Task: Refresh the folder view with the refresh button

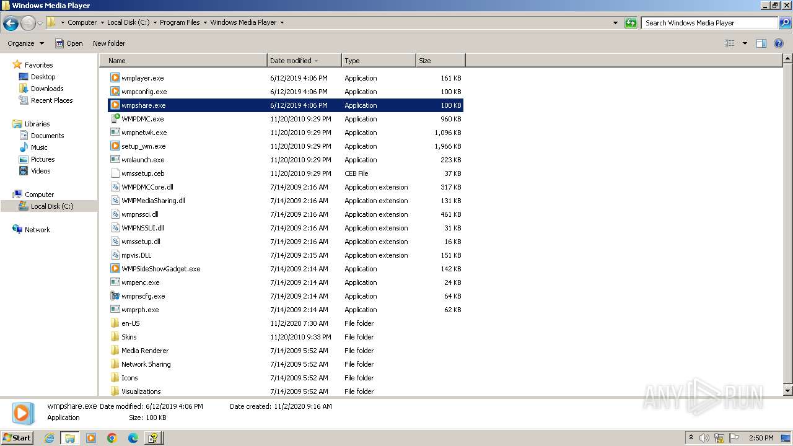Action: [631, 23]
